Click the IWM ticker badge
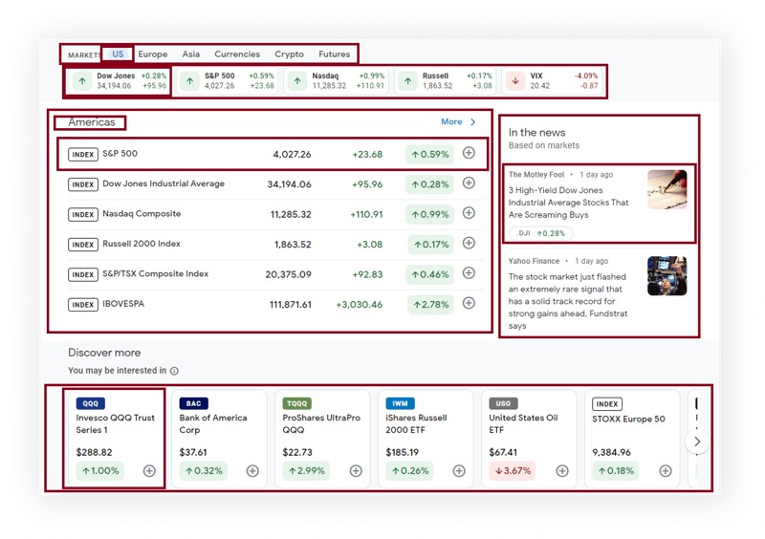Viewport: 765px width, 539px height. (x=400, y=403)
